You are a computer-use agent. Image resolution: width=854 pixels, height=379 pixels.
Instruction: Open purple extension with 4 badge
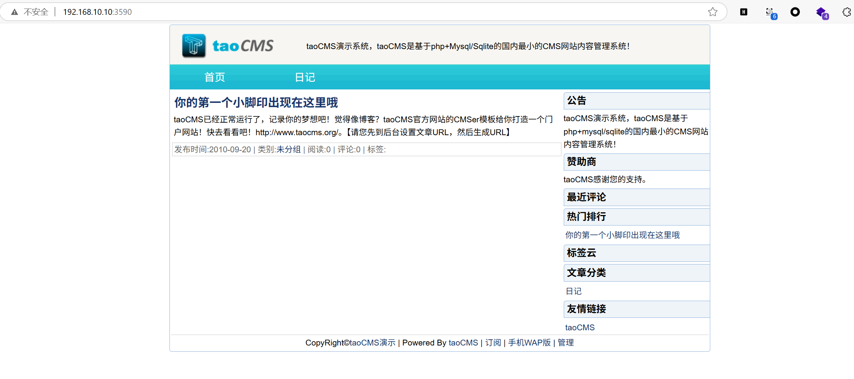coord(822,13)
